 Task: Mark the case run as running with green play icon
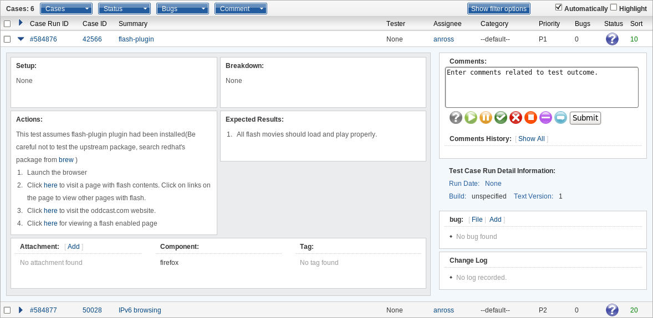[x=471, y=117]
